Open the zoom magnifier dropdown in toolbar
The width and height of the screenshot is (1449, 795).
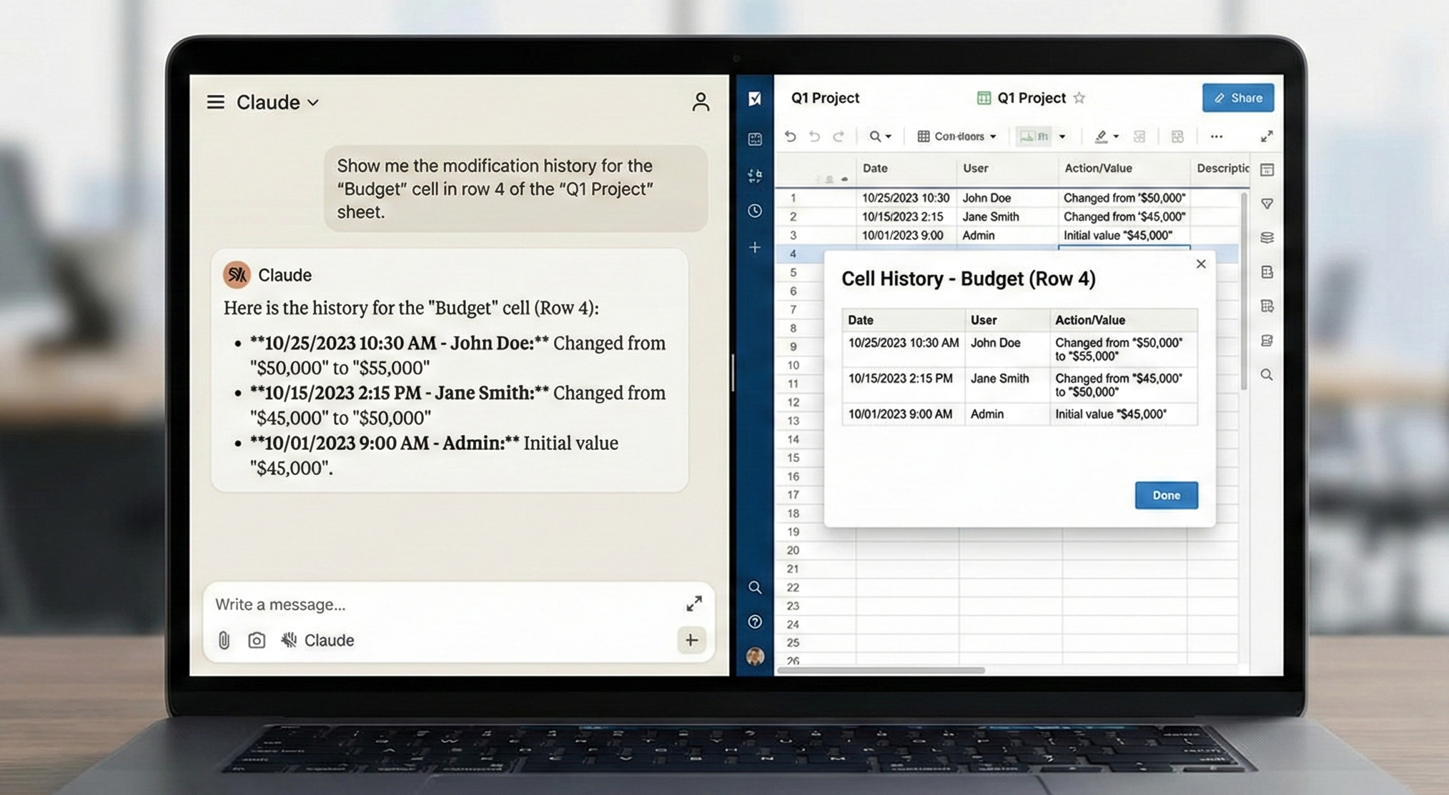[879, 136]
